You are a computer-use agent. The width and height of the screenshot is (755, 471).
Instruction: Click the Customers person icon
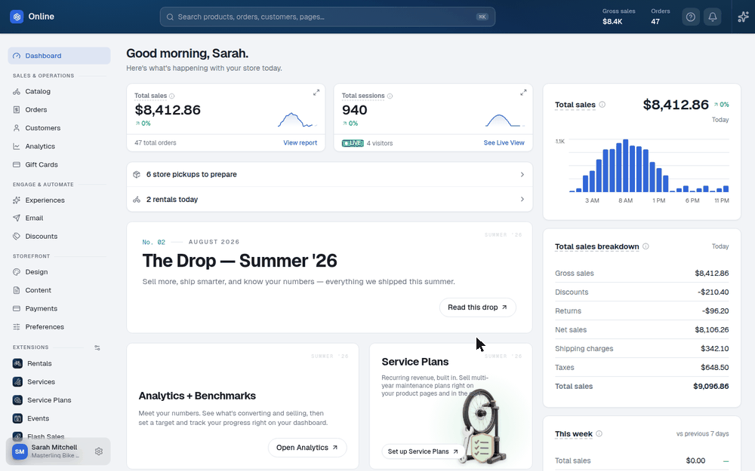[x=17, y=128]
